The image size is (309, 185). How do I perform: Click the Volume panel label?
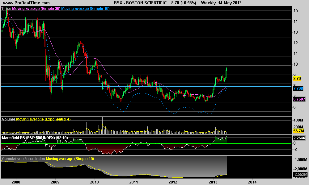tap(9, 119)
